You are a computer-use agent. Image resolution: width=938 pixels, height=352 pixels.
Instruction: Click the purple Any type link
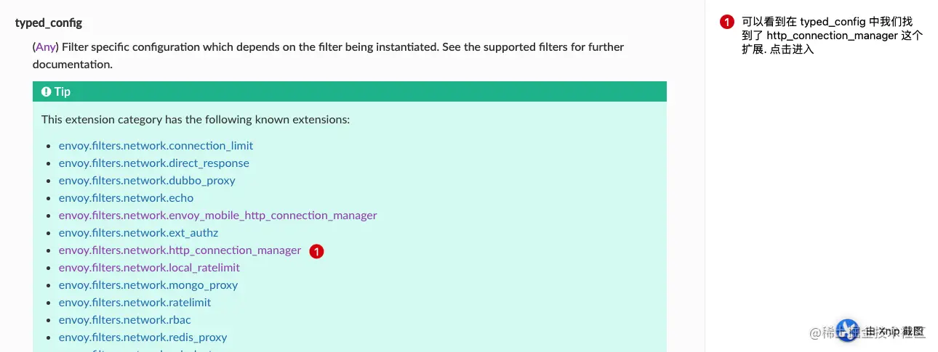point(46,46)
